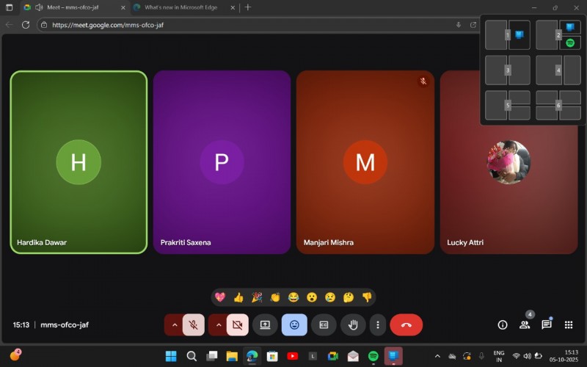Image resolution: width=587 pixels, height=367 pixels.
Task: Send the thumbs up reaction
Action: tap(238, 297)
